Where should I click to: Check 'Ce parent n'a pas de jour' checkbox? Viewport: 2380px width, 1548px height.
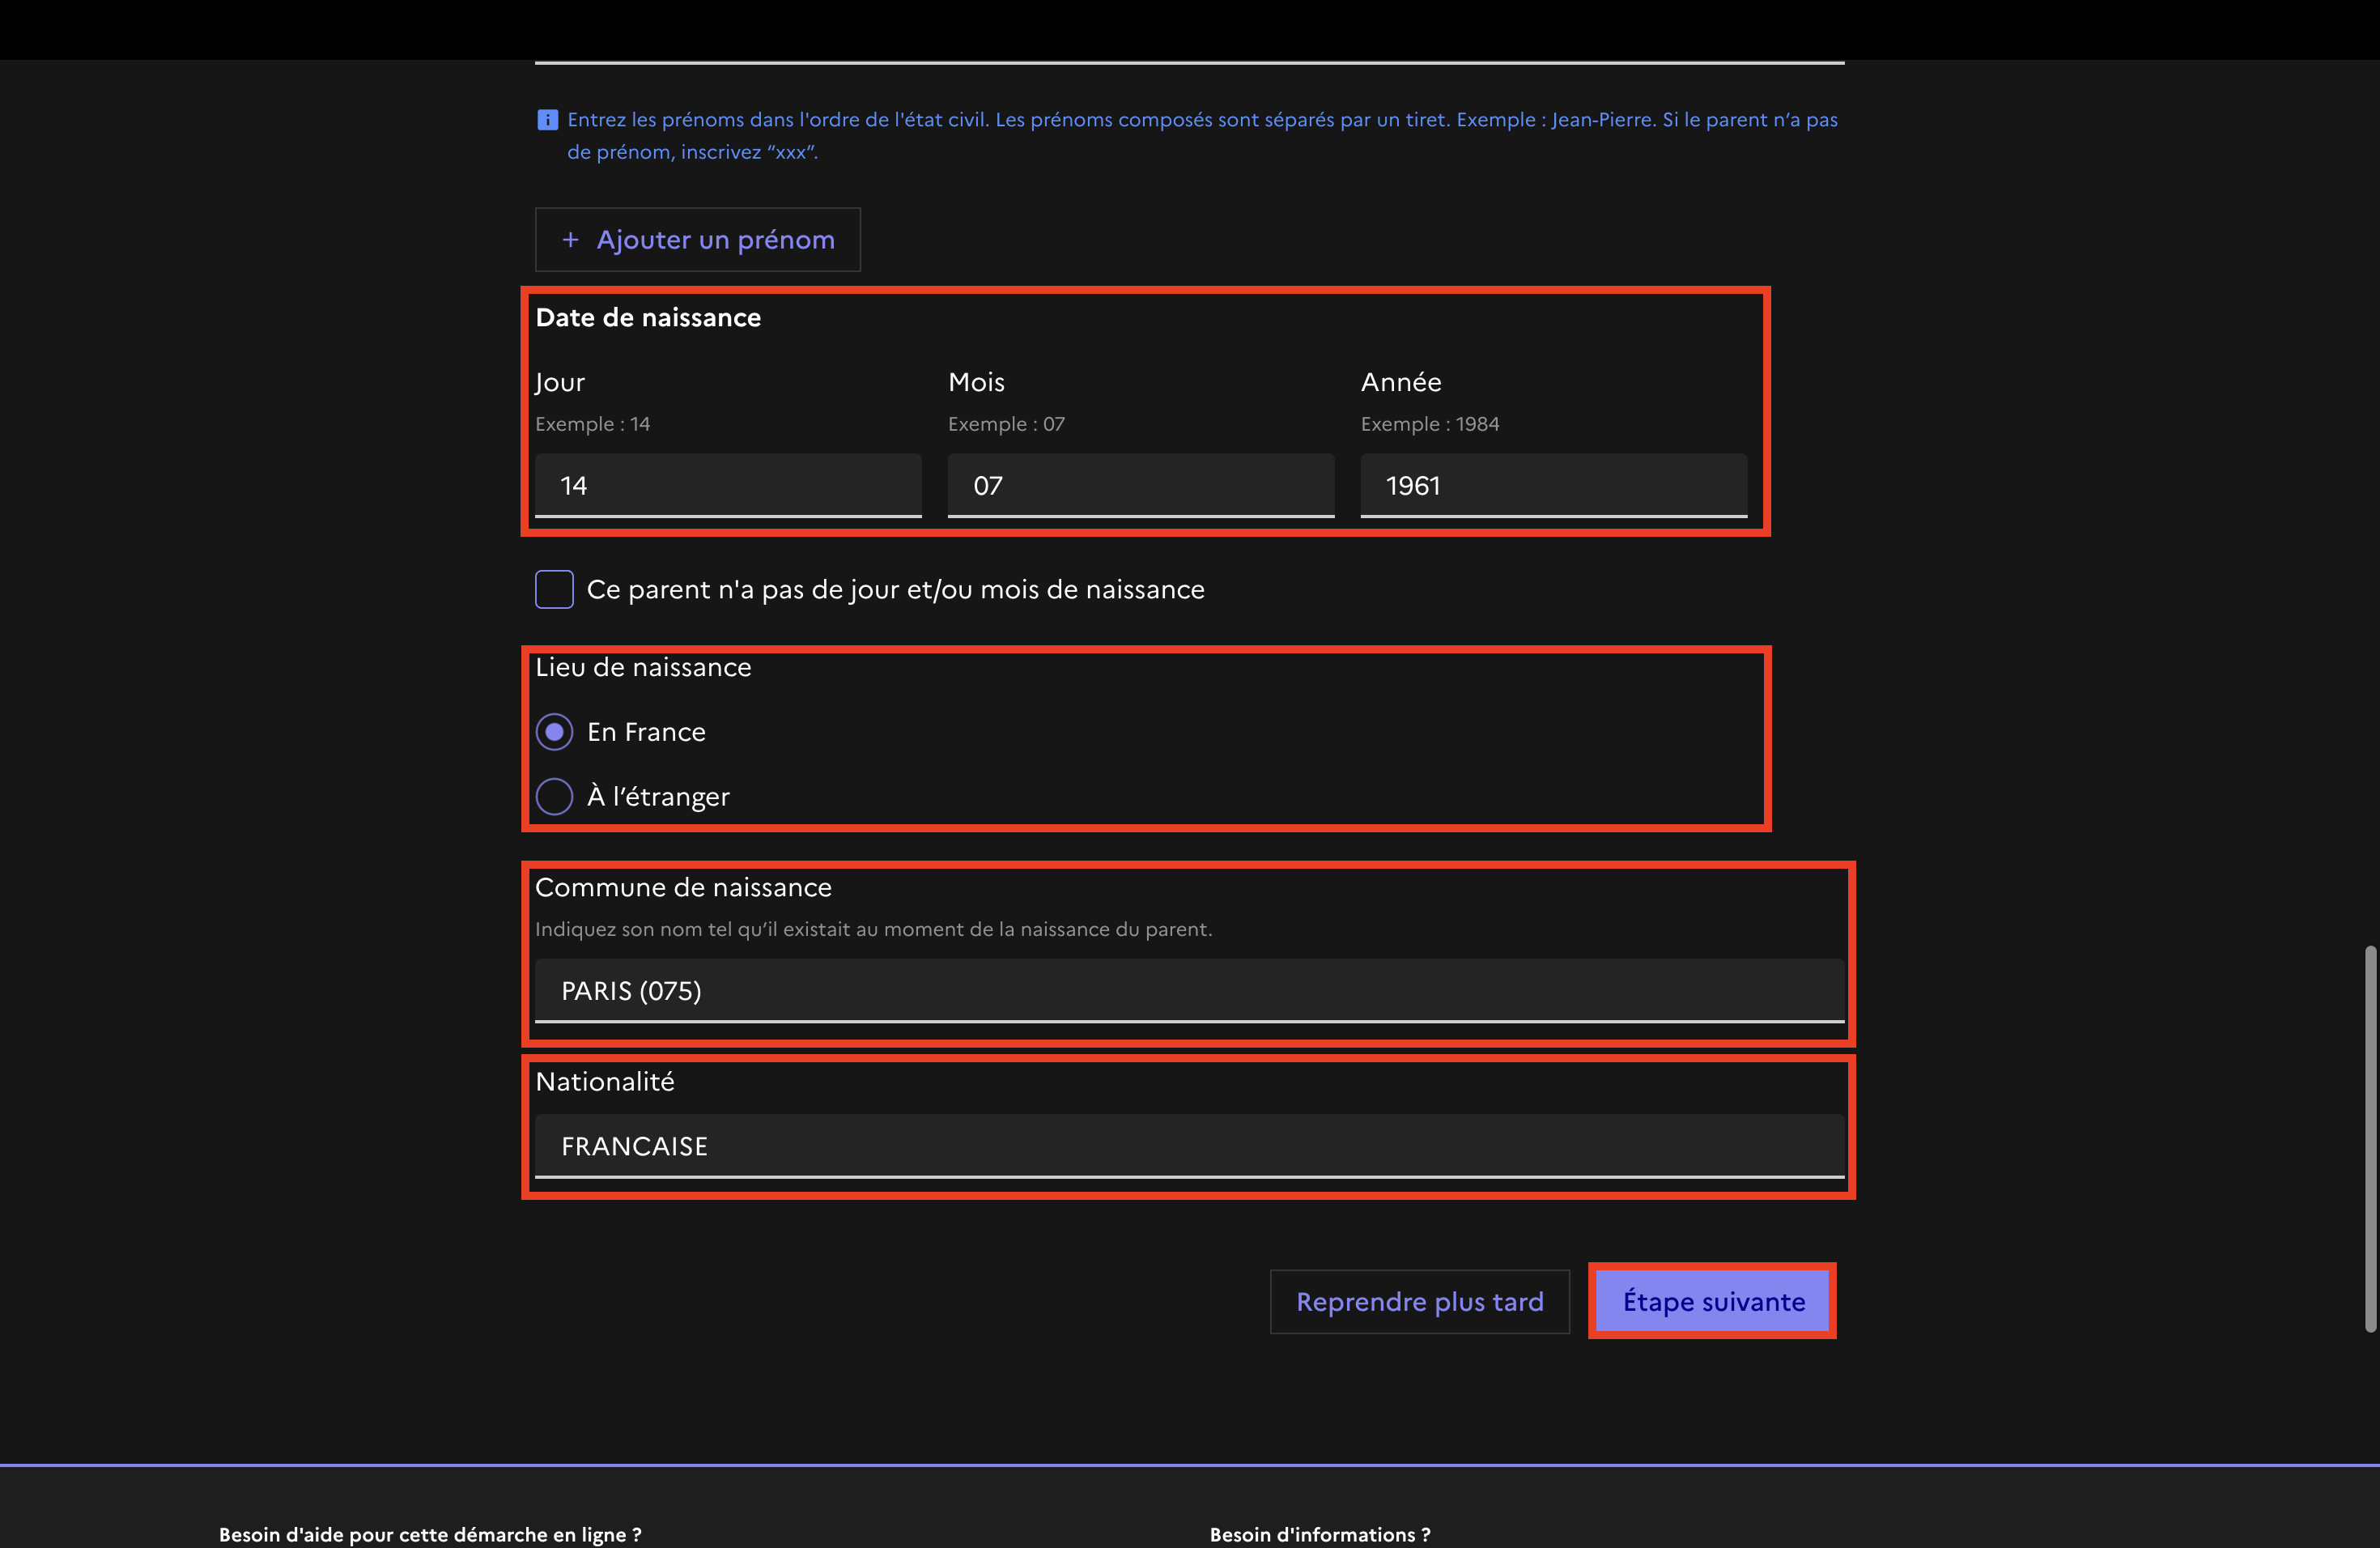[554, 590]
